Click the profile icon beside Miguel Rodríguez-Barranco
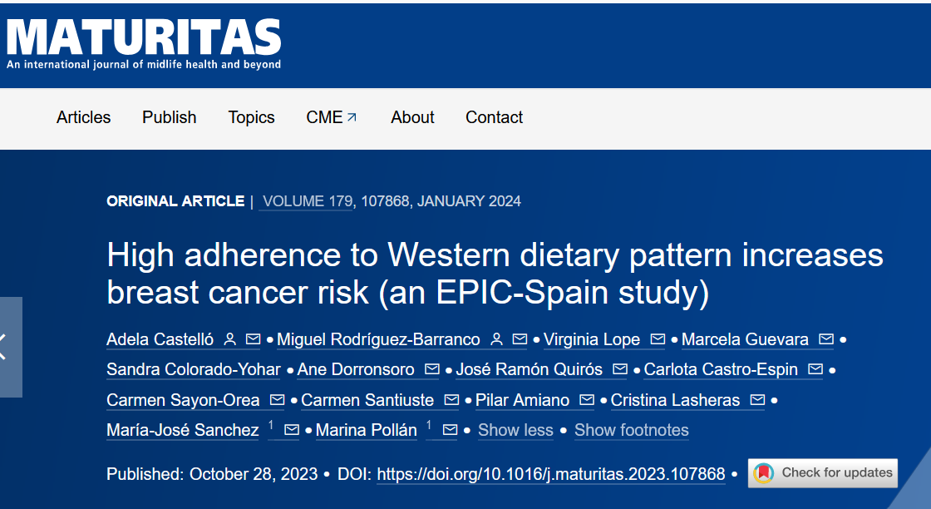This screenshot has height=509, width=931. tap(497, 339)
